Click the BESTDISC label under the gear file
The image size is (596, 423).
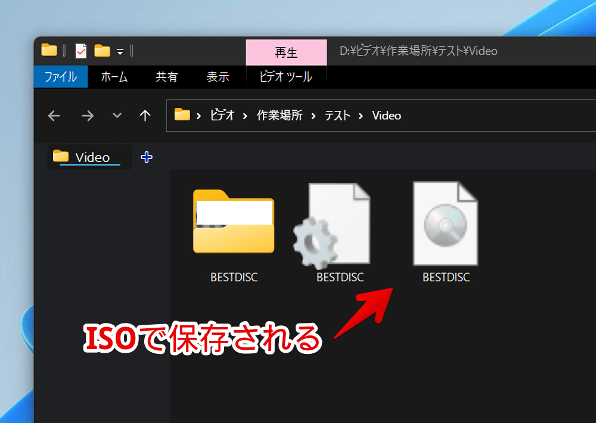(340, 277)
